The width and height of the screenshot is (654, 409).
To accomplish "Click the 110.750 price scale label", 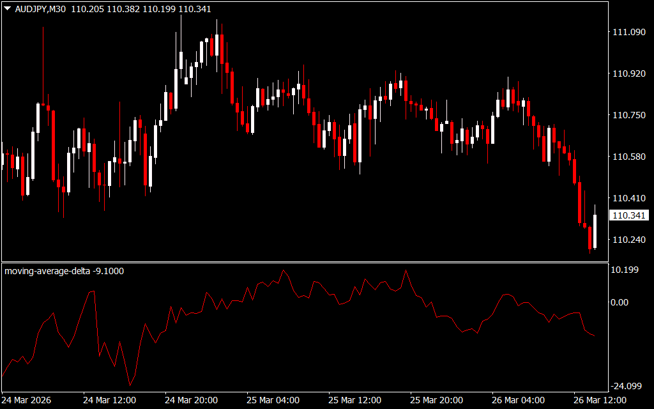I will tap(629, 115).
